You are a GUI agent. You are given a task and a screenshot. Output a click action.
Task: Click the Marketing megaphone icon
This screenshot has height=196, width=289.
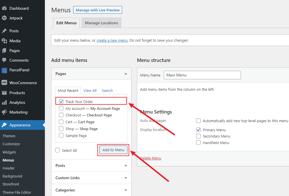pyautogui.click(x=4, y=112)
